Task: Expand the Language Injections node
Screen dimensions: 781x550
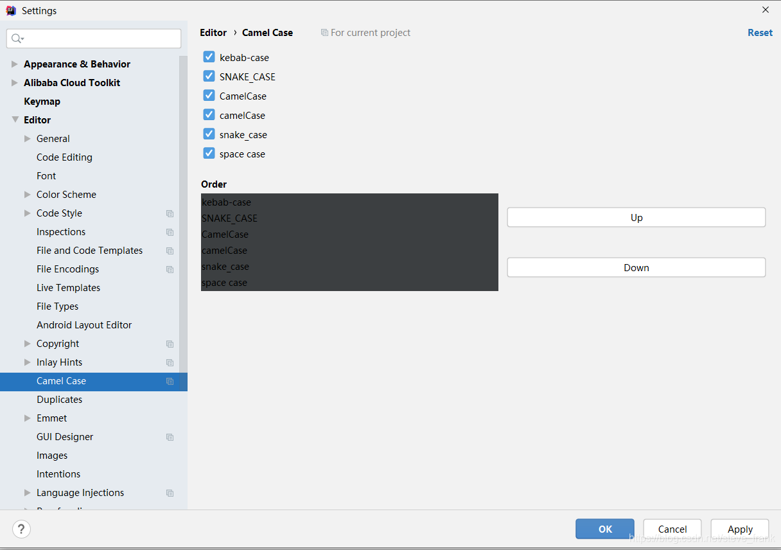Action: 28,493
